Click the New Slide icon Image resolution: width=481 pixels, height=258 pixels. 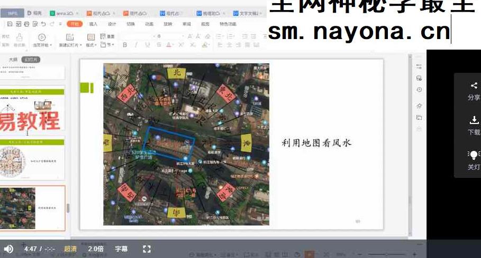tap(70, 37)
